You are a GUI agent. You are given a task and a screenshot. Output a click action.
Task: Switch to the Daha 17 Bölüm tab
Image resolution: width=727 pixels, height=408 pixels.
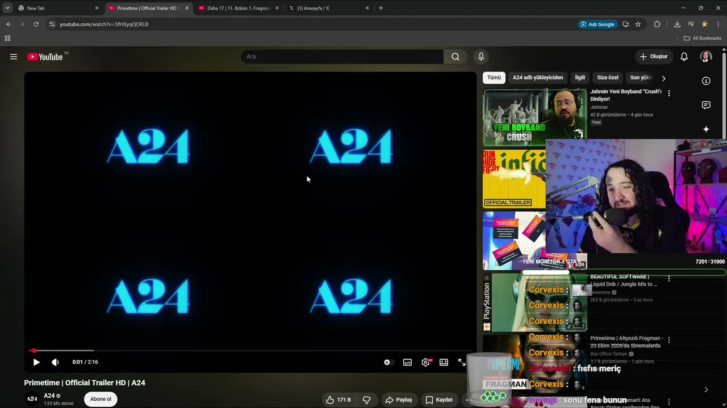[x=239, y=8]
